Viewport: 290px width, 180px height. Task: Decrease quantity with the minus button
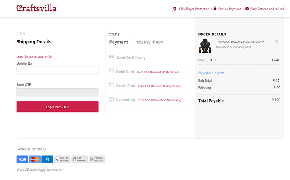(x=206, y=60)
